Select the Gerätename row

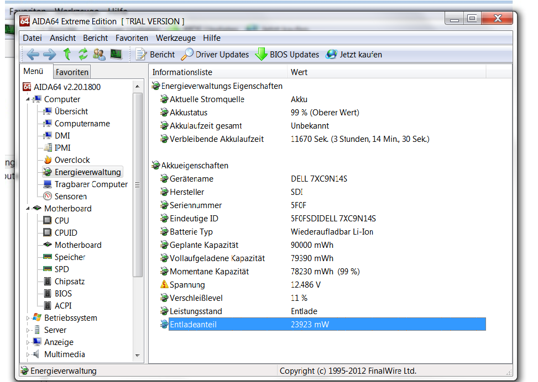tap(322, 179)
